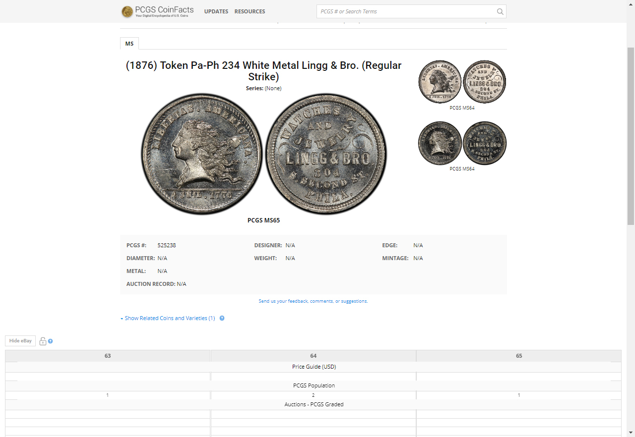Click the blue info icon next to padlock

51,341
